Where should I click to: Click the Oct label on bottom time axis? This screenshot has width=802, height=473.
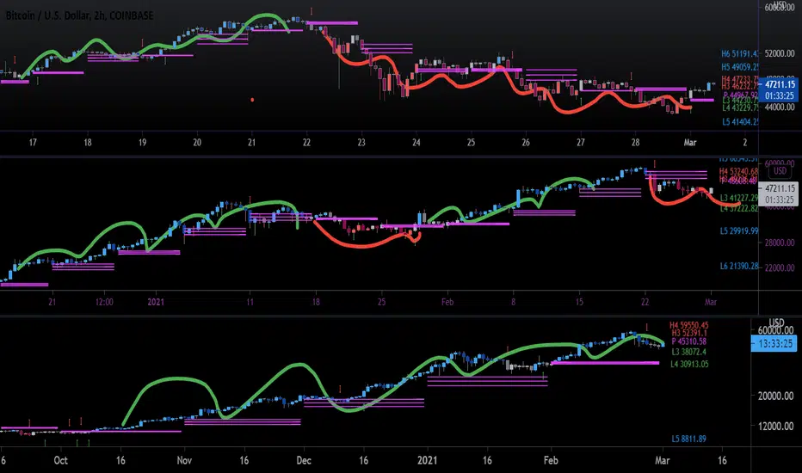pos(60,460)
